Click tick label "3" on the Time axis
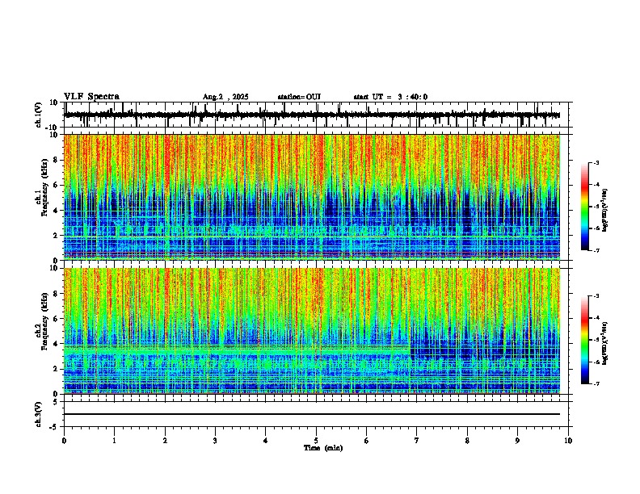This screenshot has width=640, height=494. tap(215, 441)
